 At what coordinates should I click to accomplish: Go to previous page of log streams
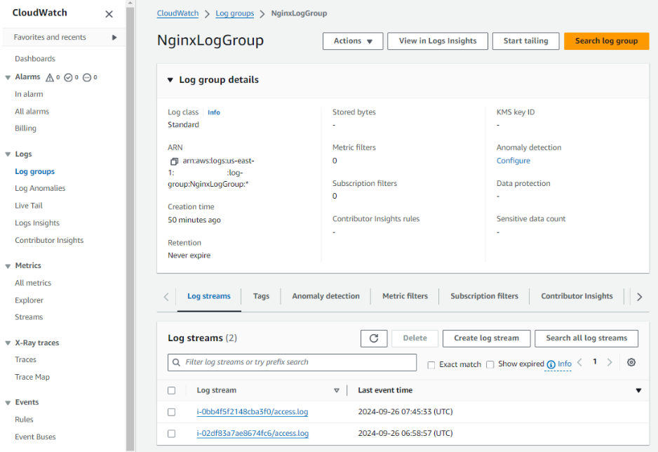[x=579, y=362]
